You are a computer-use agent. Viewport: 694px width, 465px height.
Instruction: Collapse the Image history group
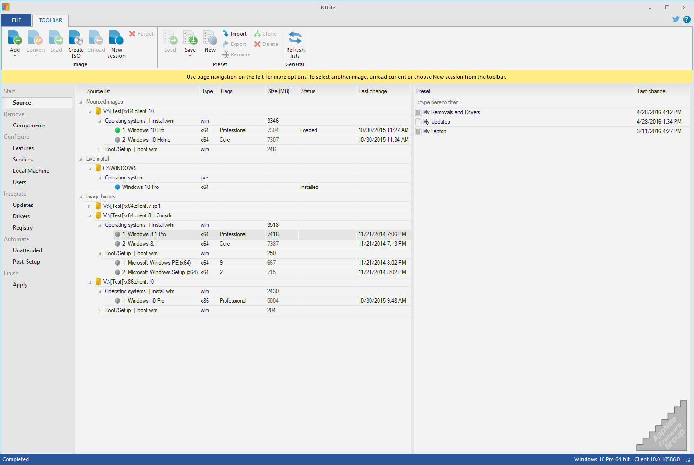(x=81, y=197)
